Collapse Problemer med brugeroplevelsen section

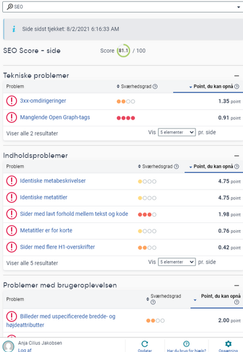237,286
